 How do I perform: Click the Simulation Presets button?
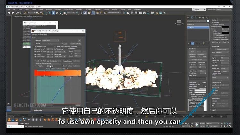coord(198,60)
